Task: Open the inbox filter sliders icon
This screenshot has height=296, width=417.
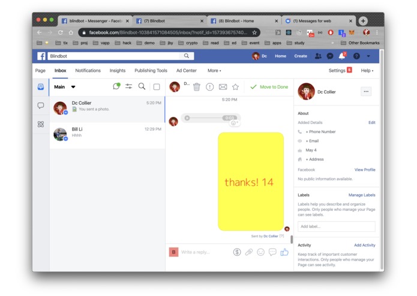Action: click(x=129, y=86)
